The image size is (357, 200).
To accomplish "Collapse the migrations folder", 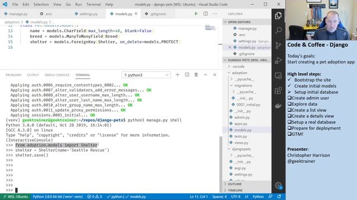I will click(243, 86).
